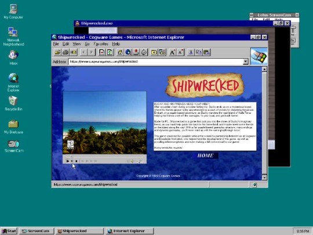This screenshot has height=235, width=313.
Task: Stop page loading with Stop icon
Action: [102, 52]
